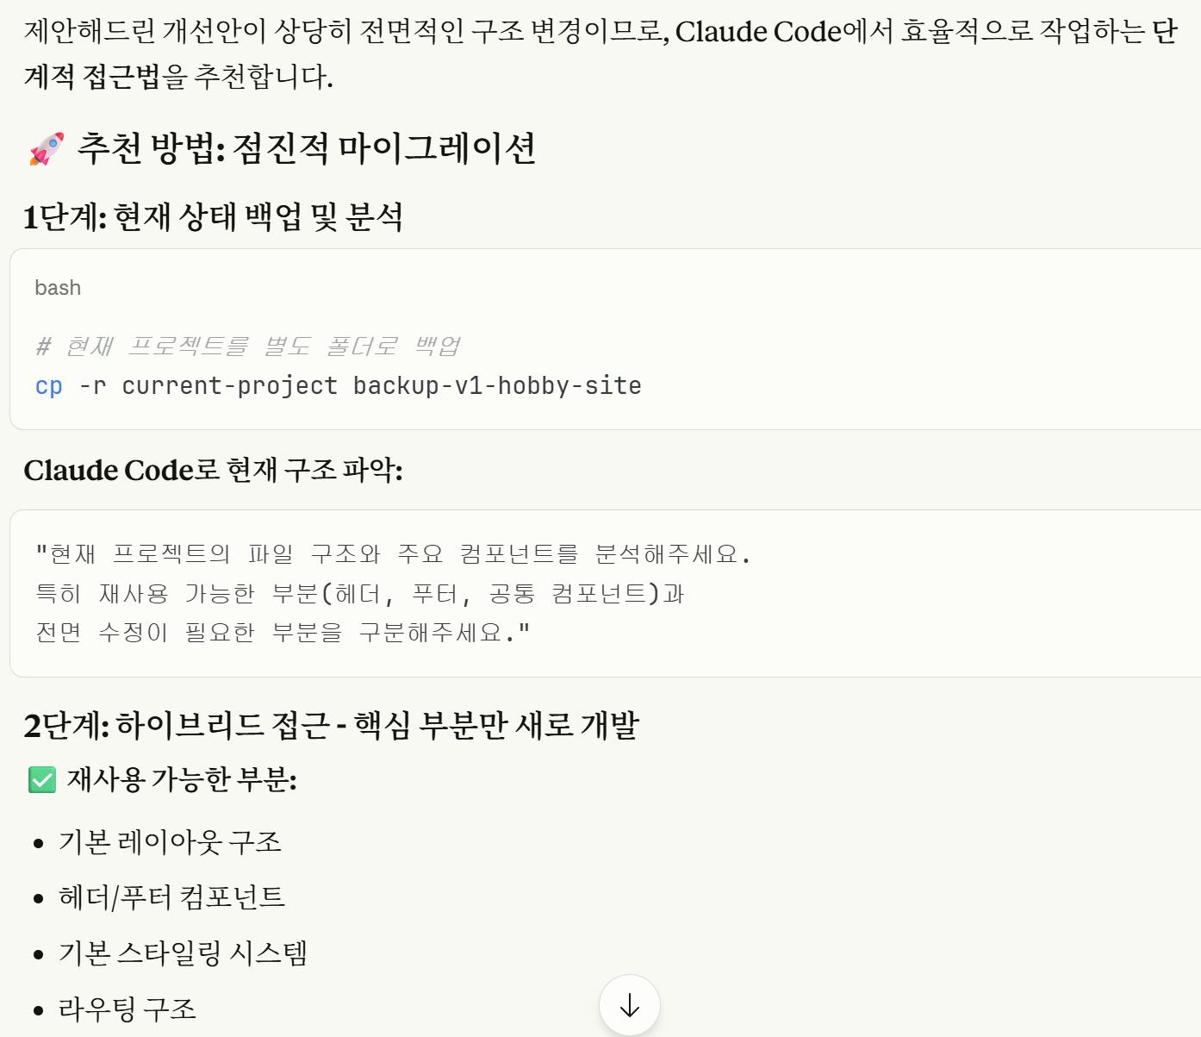1201x1037 pixels.
Task: Click the prompt line starting "특히 재사용 가능한"
Action: [359, 594]
